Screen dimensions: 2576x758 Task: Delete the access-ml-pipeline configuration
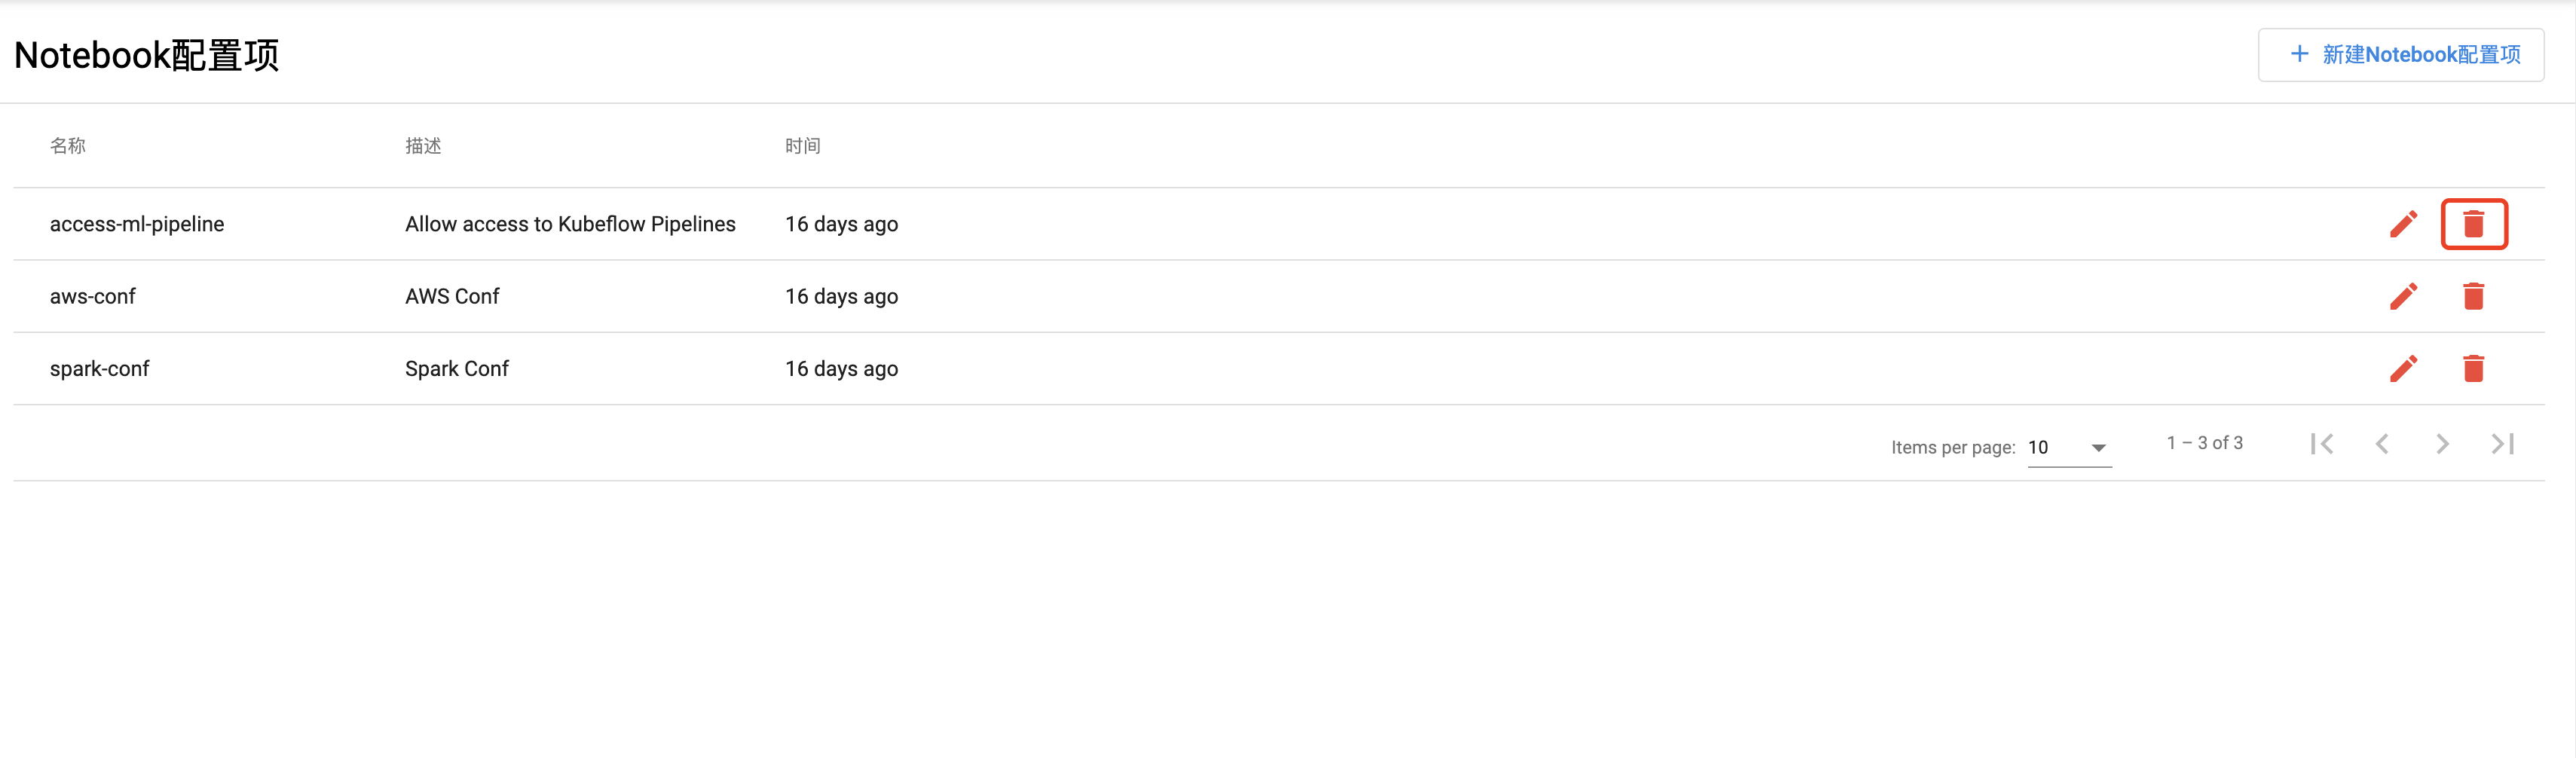click(2473, 224)
